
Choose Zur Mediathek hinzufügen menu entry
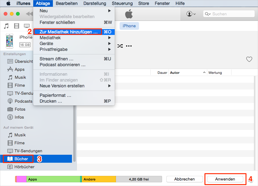pyautogui.click(x=74, y=32)
